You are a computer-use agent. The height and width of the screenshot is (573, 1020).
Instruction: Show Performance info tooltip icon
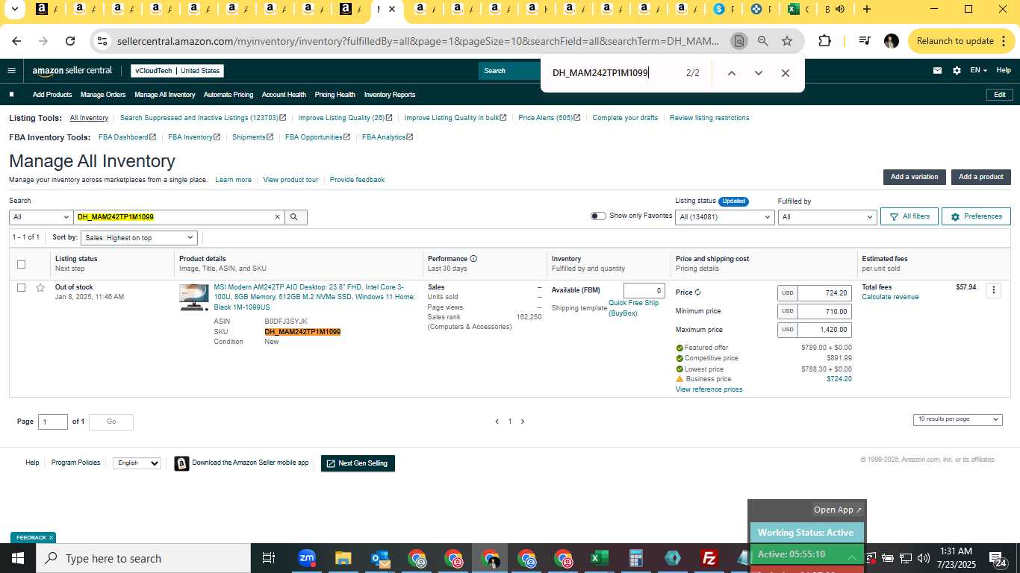click(473, 259)
